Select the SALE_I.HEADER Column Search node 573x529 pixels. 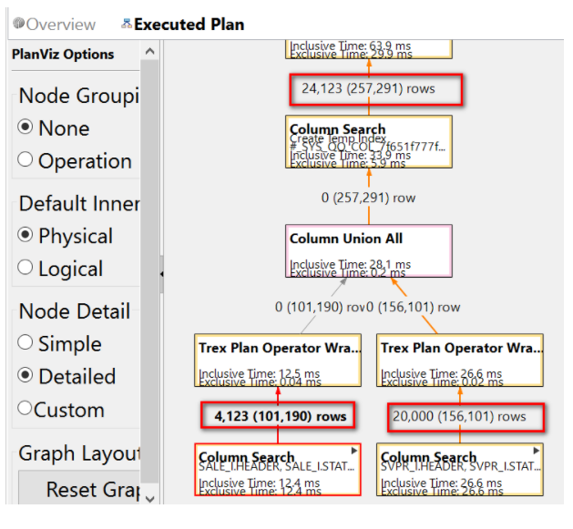[278, 470]
